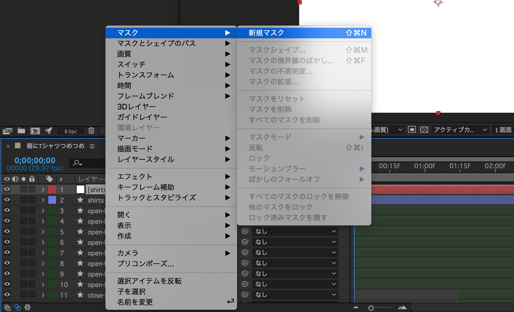
Task: Toggle eye visibility for layer 4
Action: pos(7,221)
